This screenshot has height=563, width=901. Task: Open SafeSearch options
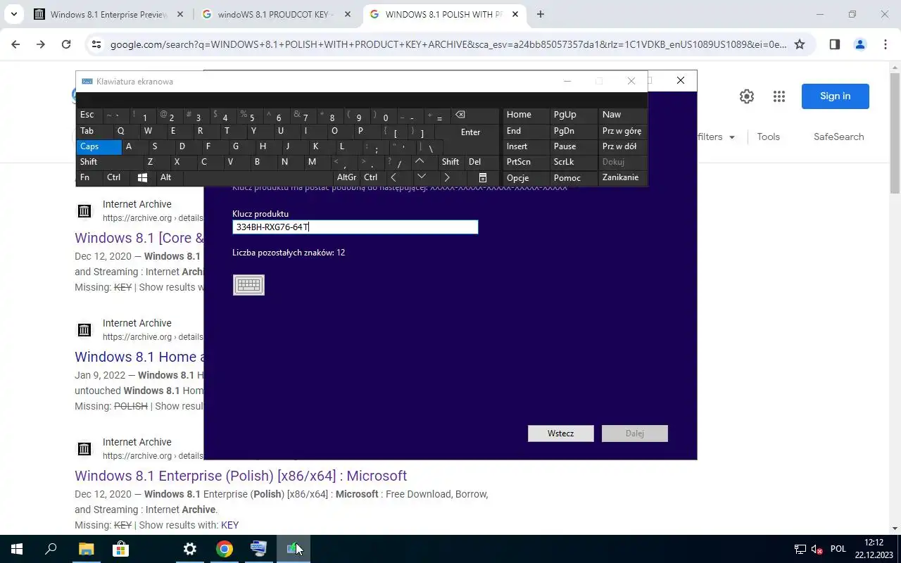838,137
